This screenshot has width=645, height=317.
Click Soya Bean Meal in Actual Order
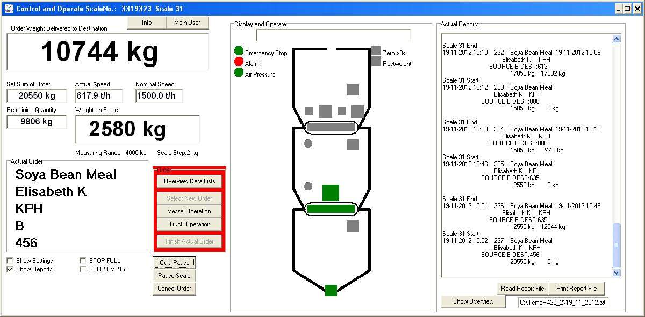66,174
